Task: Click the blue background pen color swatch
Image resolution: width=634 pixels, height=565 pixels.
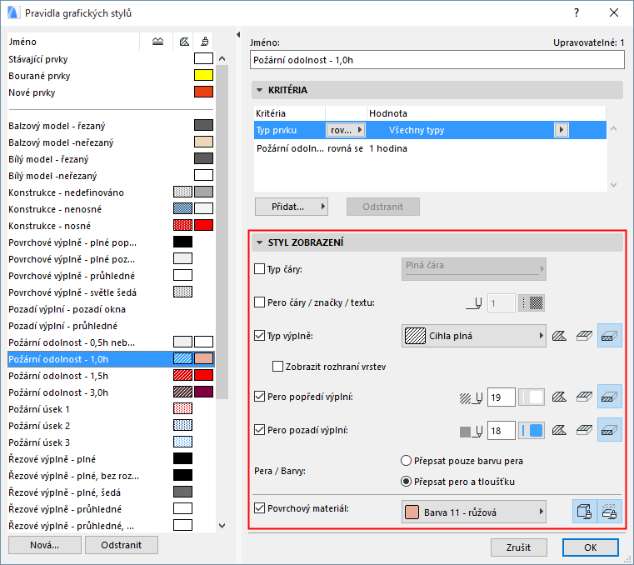Action: point(532,430)
